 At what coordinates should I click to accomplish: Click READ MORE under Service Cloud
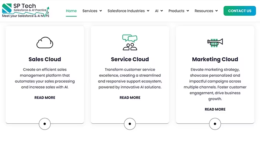130,98
